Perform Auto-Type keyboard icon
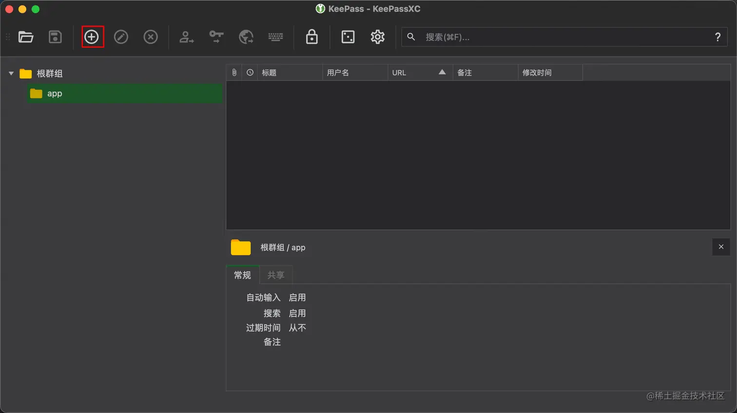This screenshot has height=413, width=737. coord(275,37)
